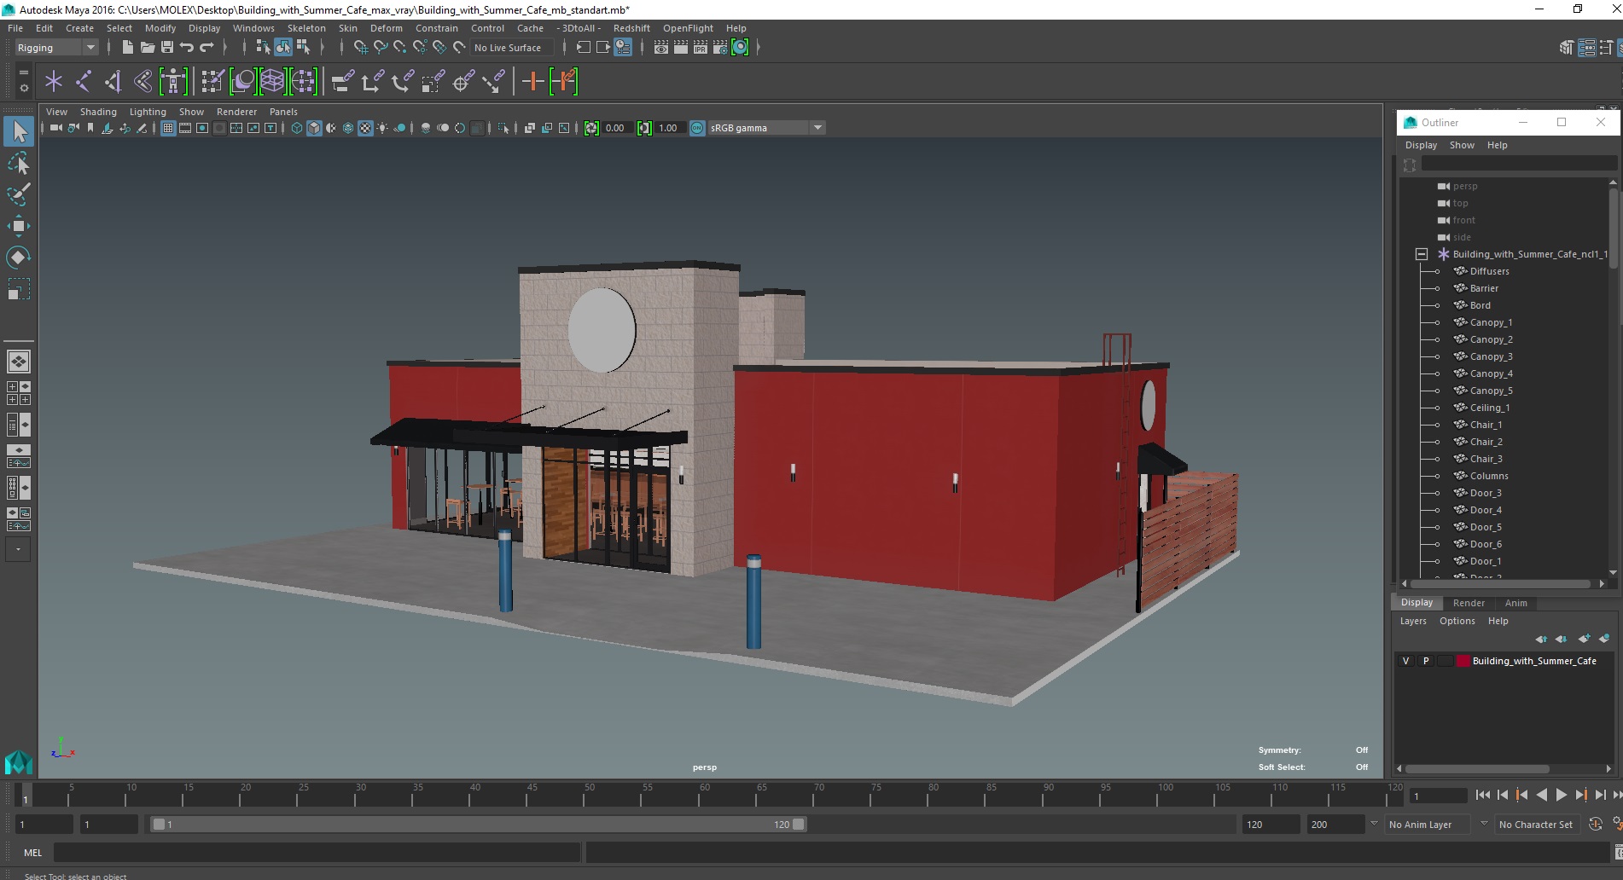1623x880 pixels.
Task: Activate the Scale tool
Action: point(19,289)
